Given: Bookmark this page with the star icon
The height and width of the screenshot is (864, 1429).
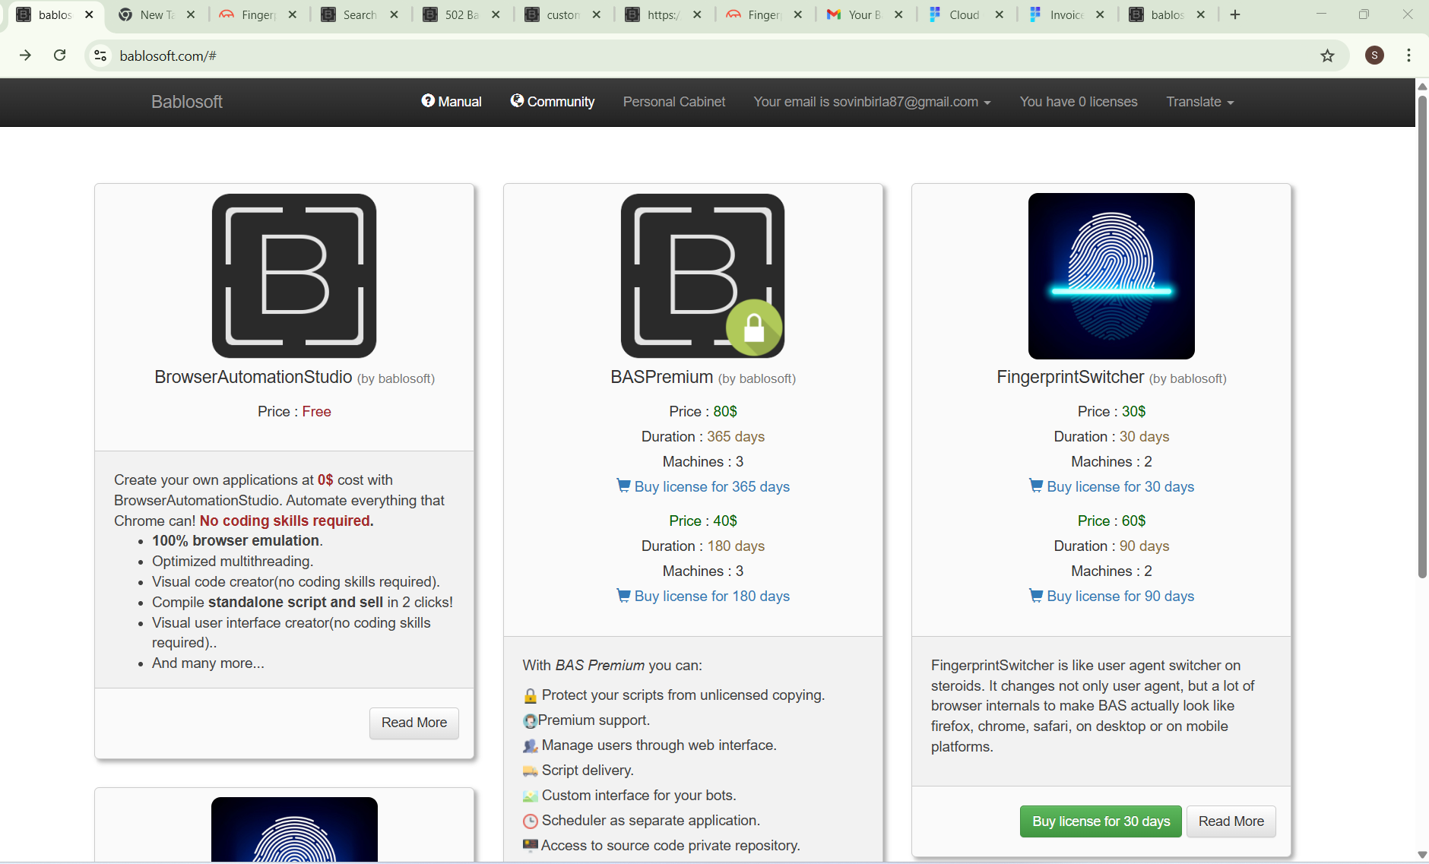Looking at the screenshot, I should [1326, 55].
